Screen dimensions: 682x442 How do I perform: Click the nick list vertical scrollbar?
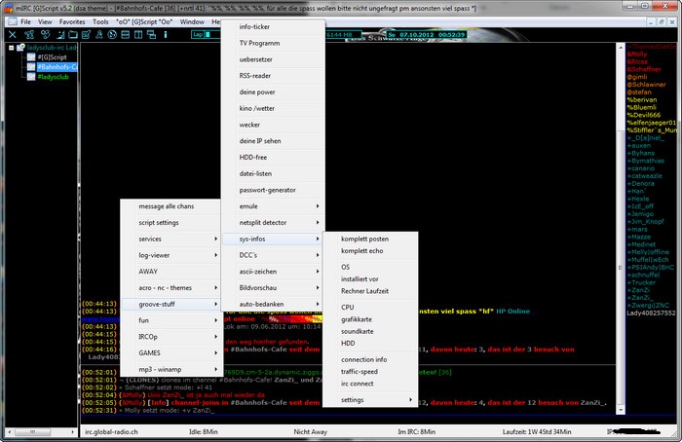621,229
